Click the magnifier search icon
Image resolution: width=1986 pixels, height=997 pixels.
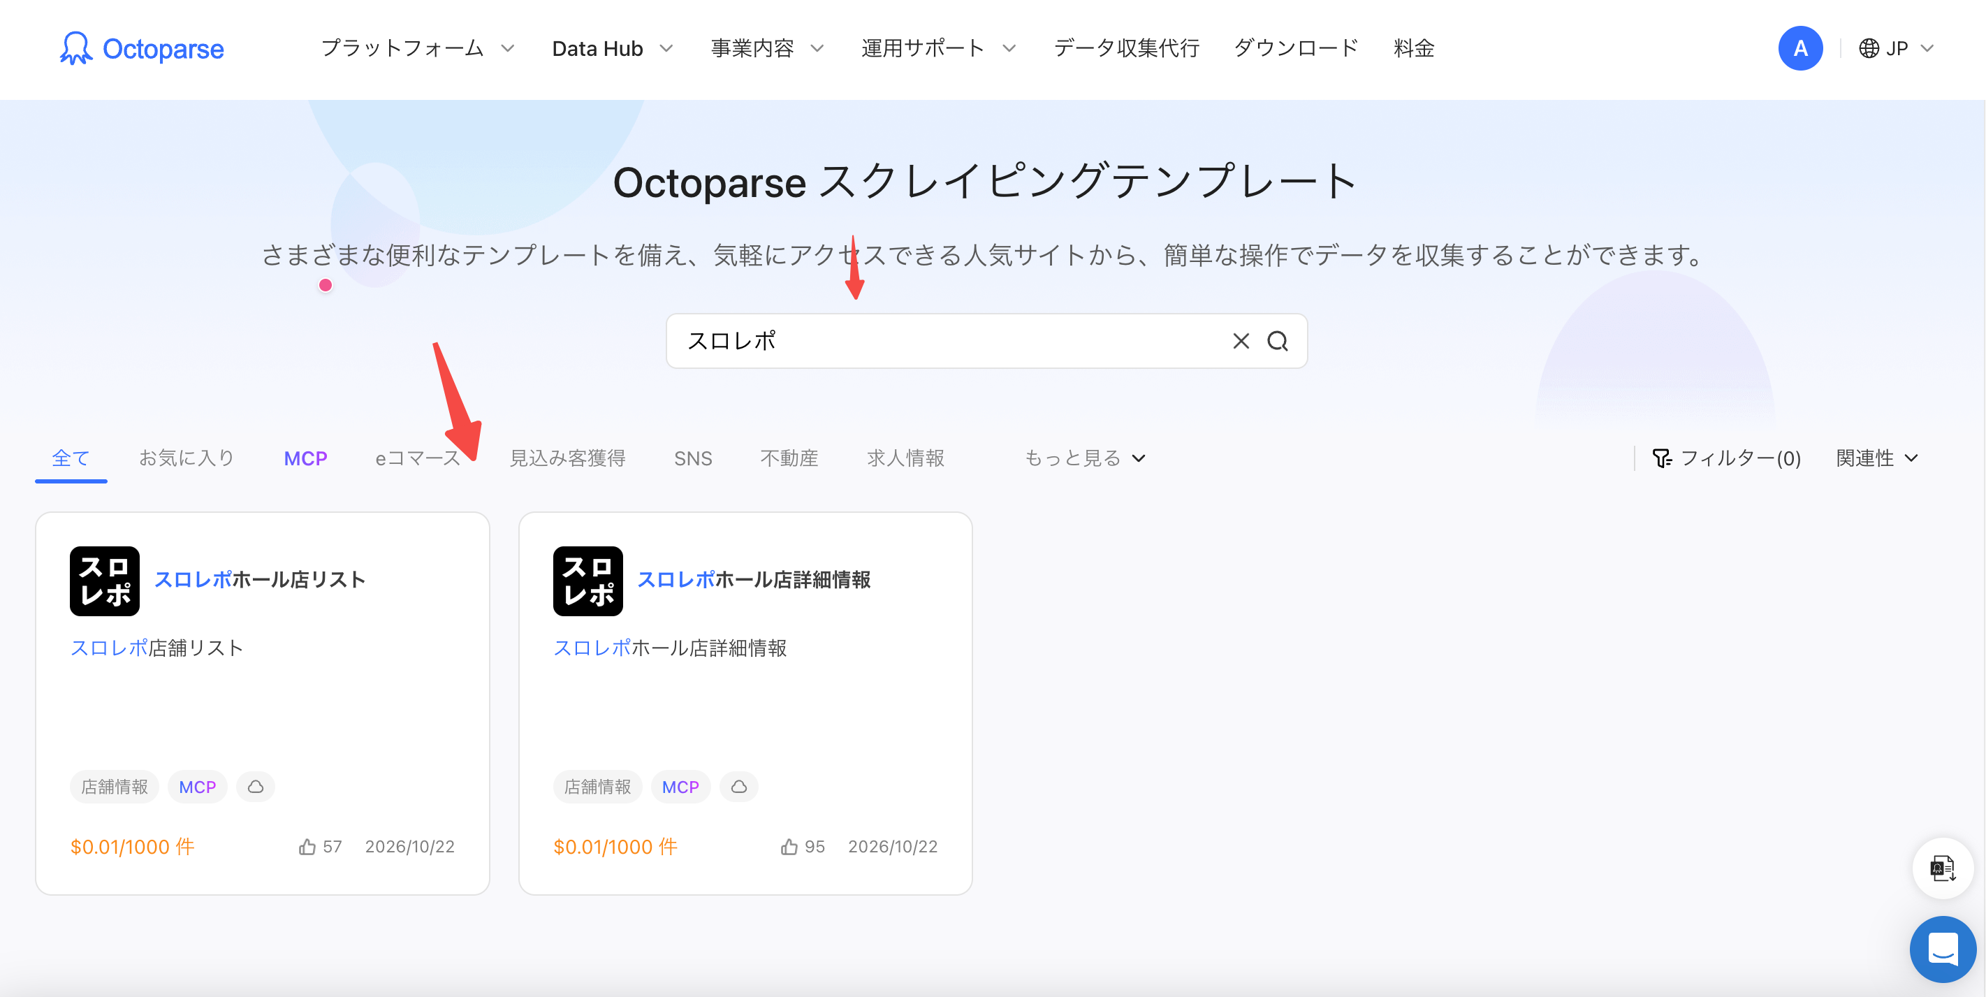click(x=1278, y=341)
